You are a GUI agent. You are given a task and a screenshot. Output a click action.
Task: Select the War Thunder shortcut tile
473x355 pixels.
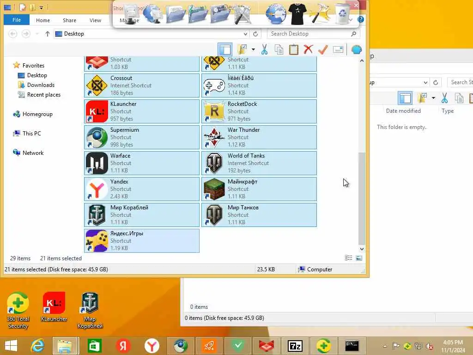pyautogui.click(x=259, y=137)
